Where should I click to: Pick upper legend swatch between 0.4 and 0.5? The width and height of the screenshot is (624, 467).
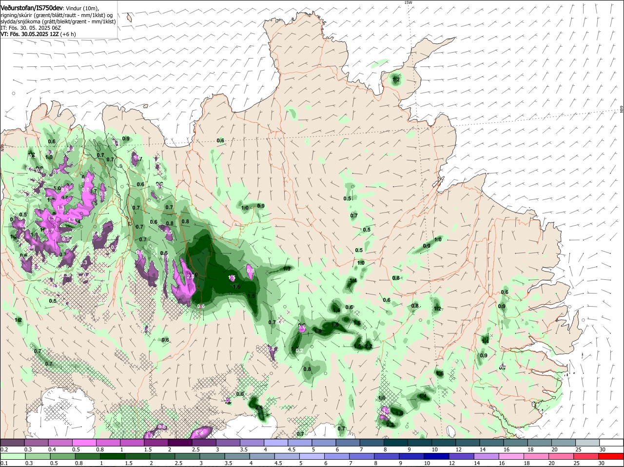pos(60,443)
